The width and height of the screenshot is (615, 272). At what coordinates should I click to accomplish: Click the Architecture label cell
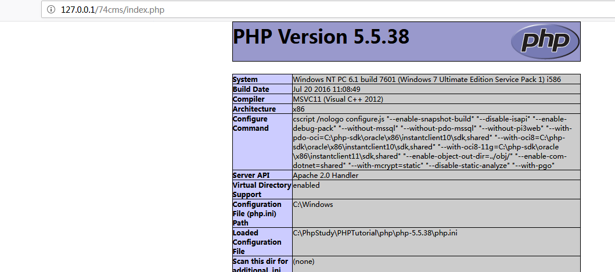tap(262, 109)
